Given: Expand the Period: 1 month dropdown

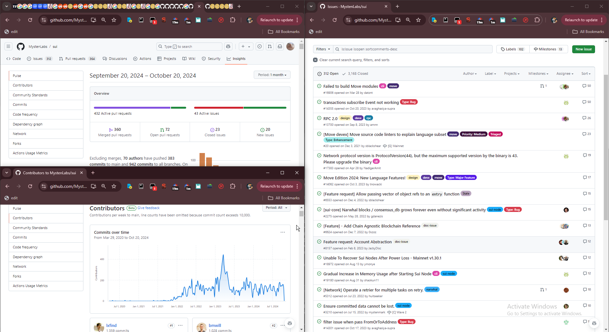Looking at the screenshot, I should click(272, 75).
